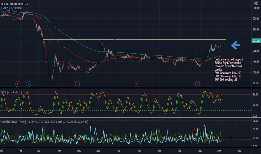
Task: Click the 360.00 price axis label
Action: [256, 8]
